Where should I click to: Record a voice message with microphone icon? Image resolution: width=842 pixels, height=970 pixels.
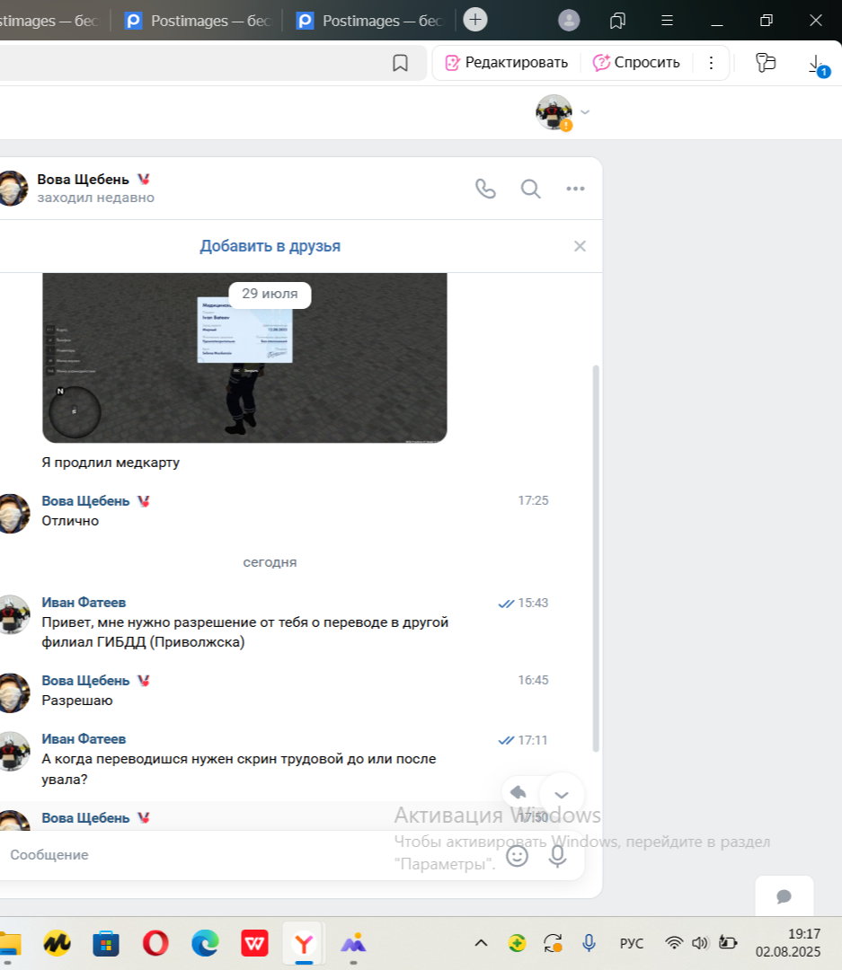click(557, 856)
